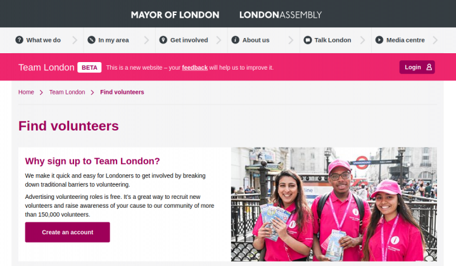Click the London Assembly logo
Image resolution: width=456 pixels, height=266 pixels.
tap(281, 15)
